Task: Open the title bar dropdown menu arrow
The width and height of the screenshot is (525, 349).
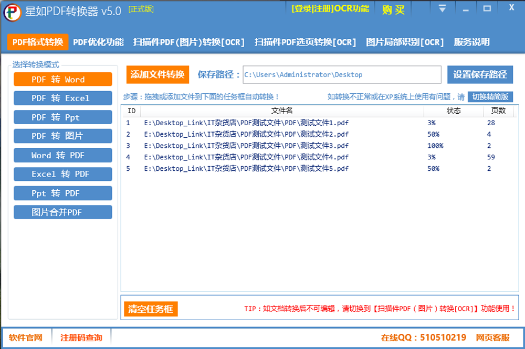Action: (x=443, y=8)
